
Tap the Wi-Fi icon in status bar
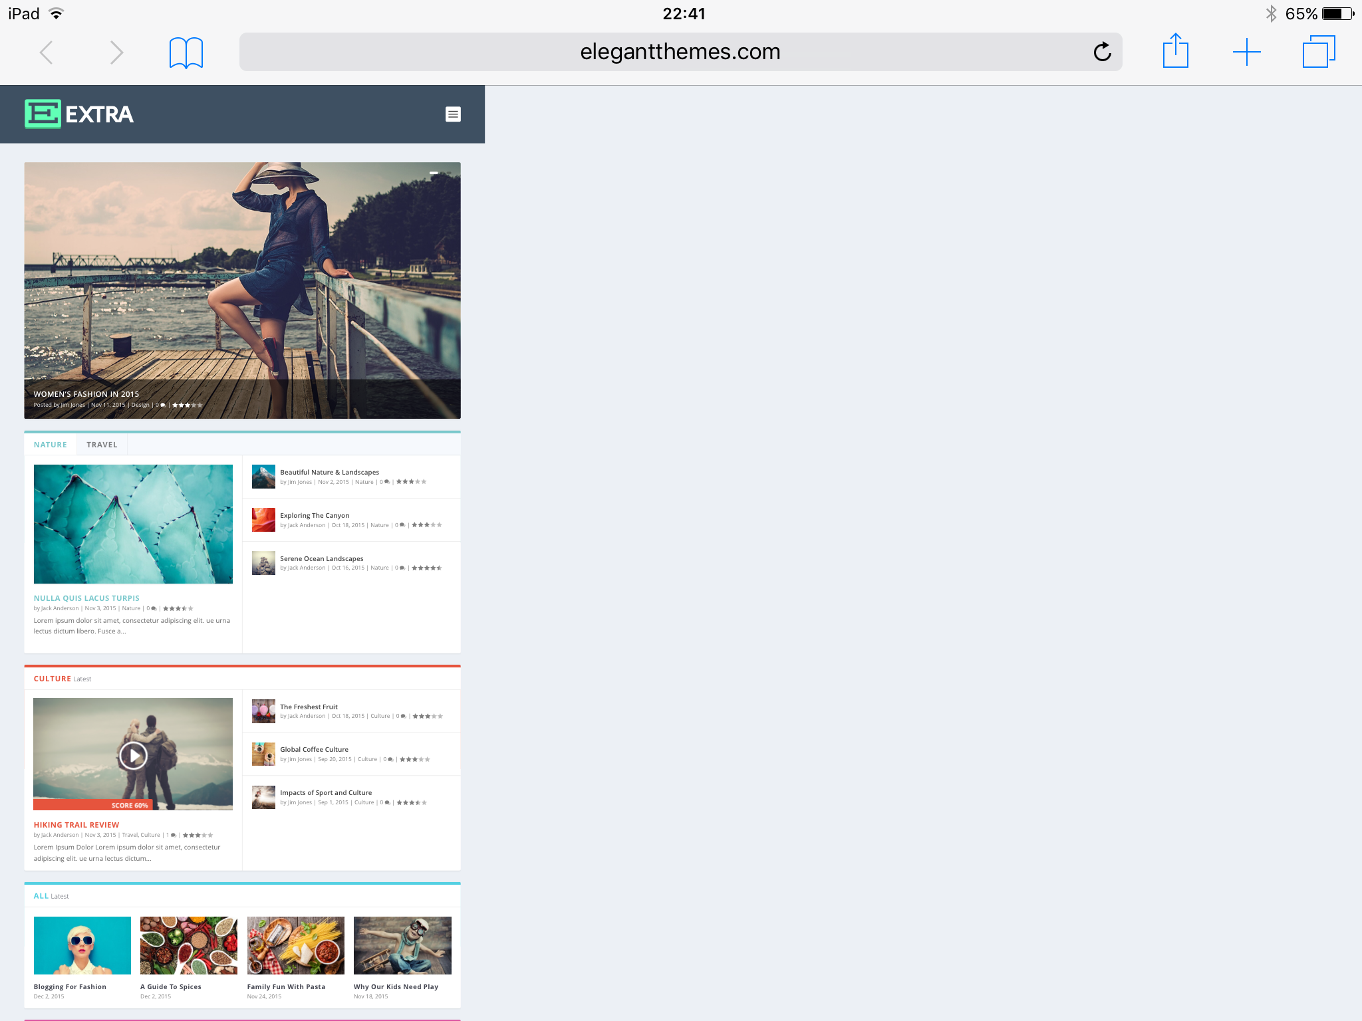[57, 13]
